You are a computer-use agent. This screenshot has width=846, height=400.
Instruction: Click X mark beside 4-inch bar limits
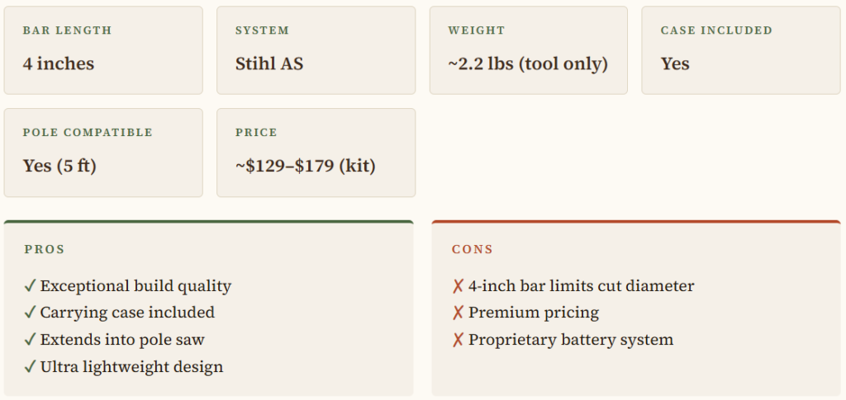pyautogui.click(x=458, y=286)
